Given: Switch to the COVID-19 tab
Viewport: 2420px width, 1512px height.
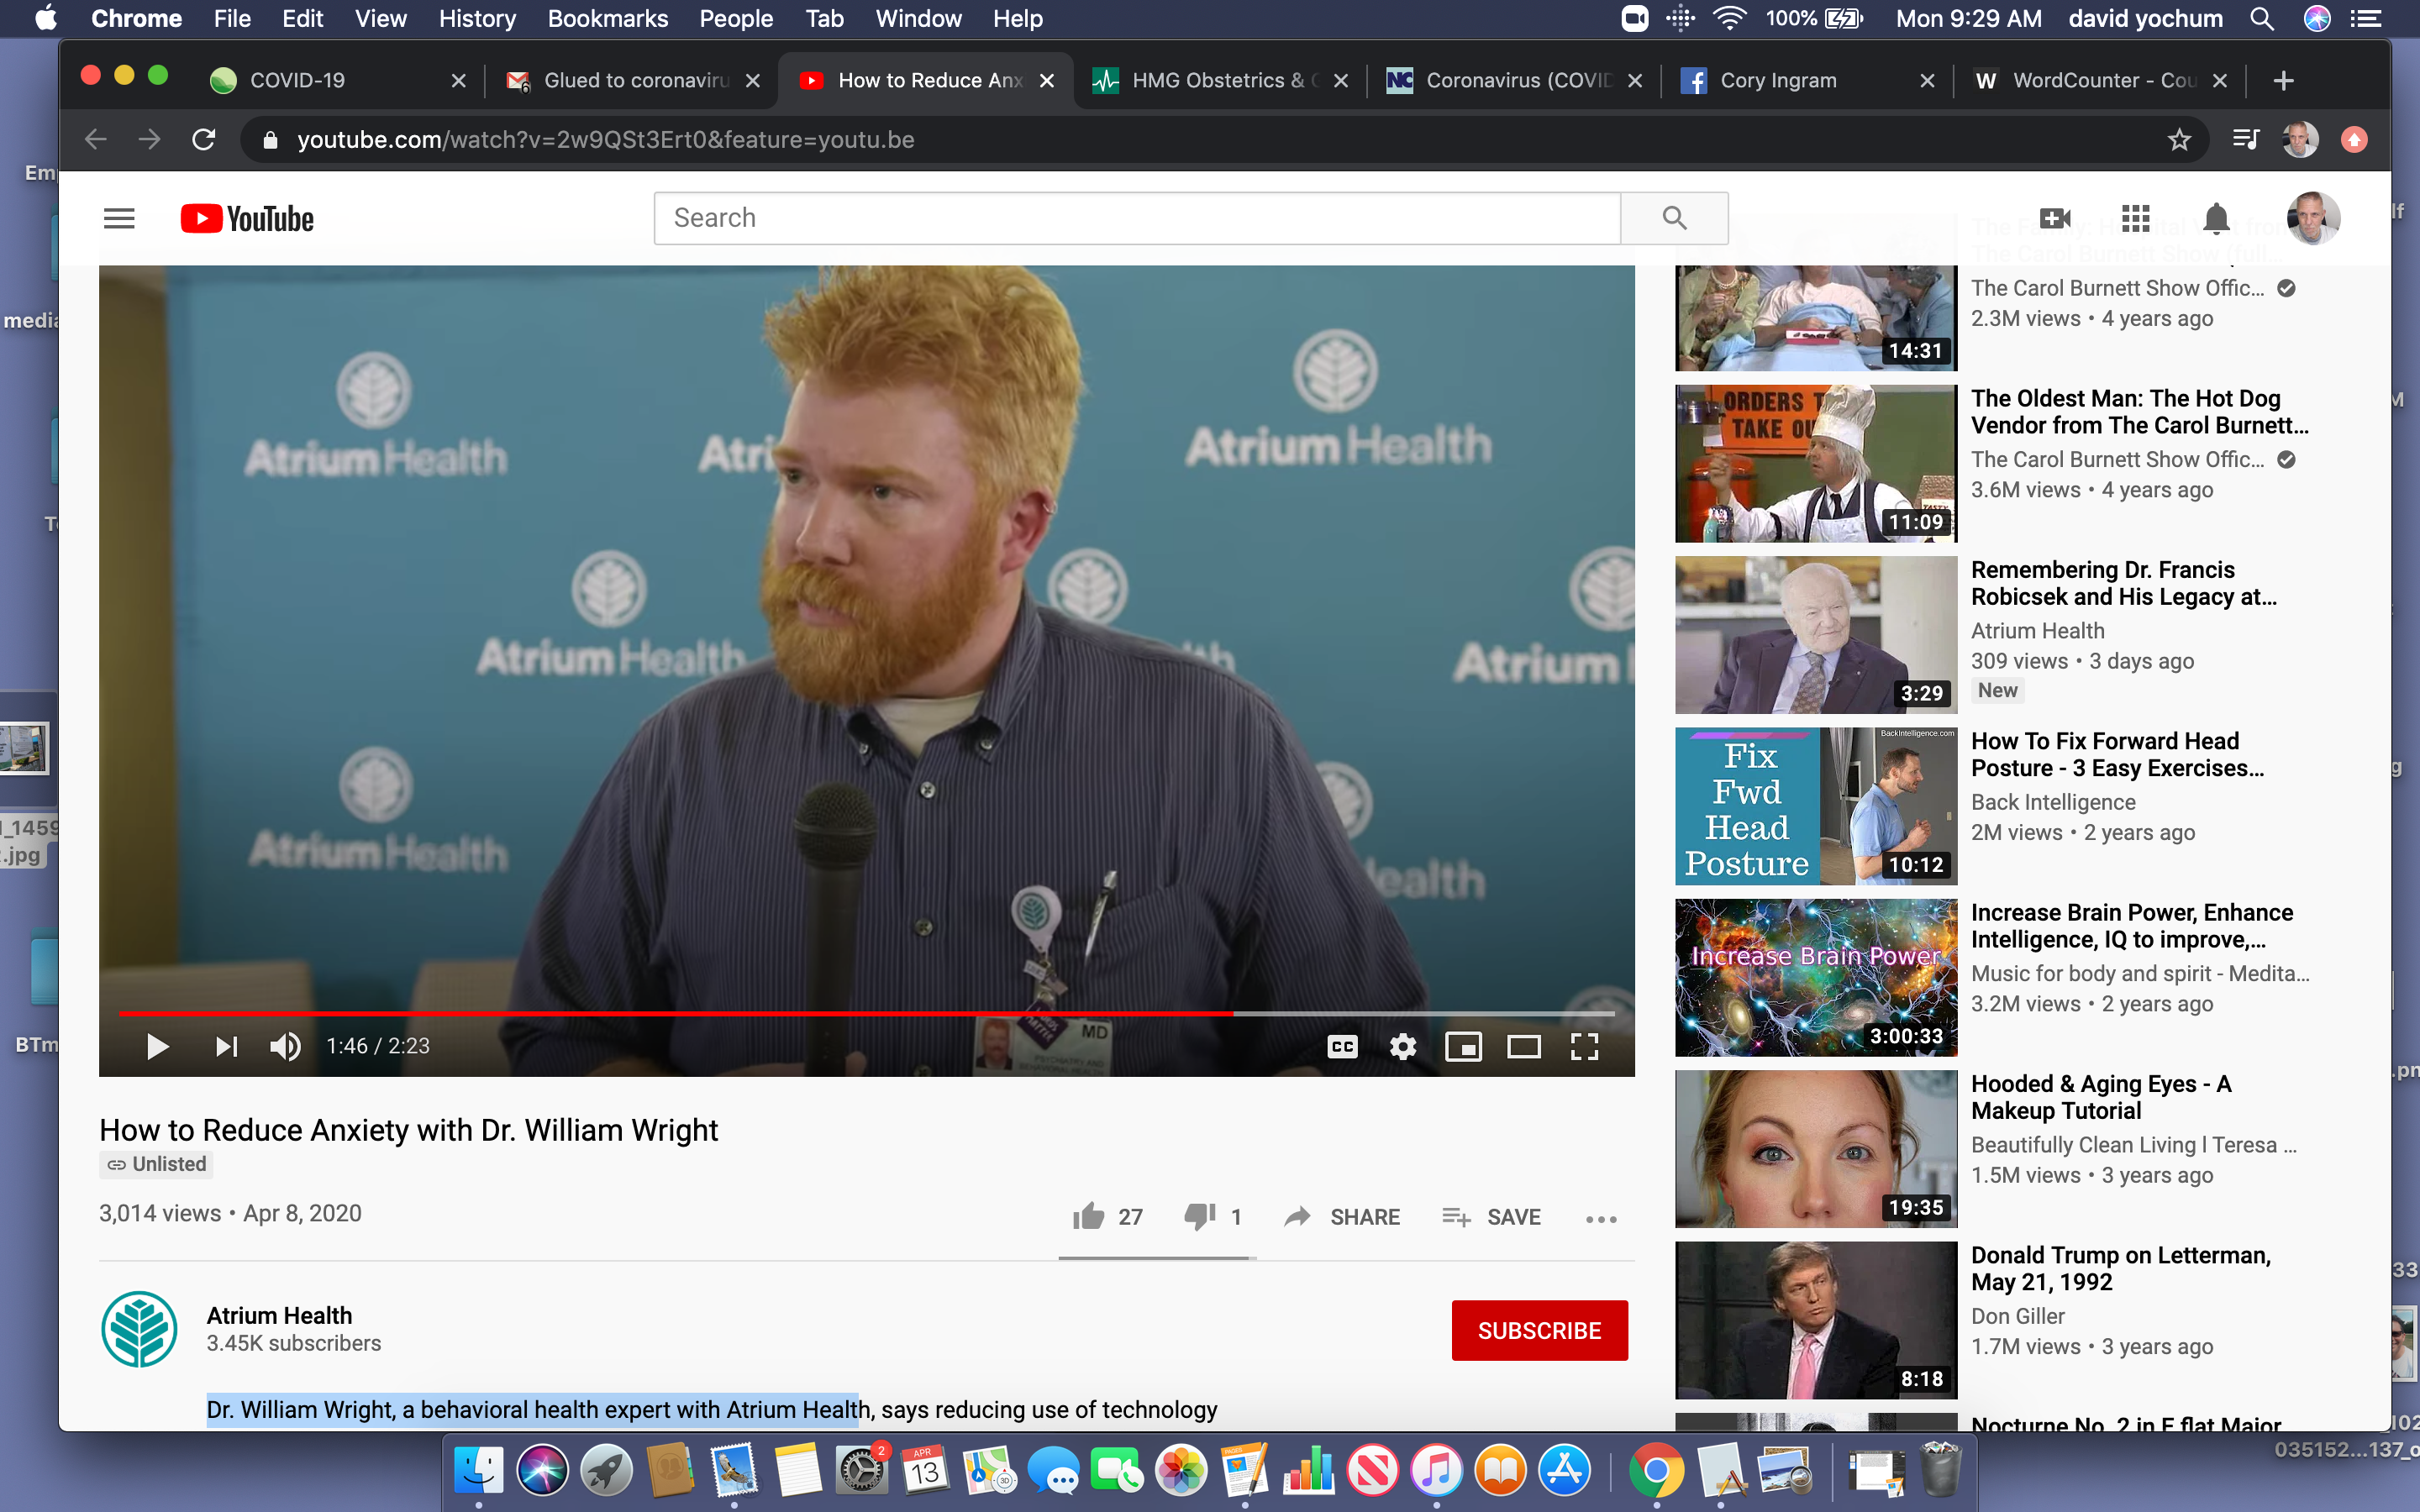Looking at the screenshot, I should [337, 80].
